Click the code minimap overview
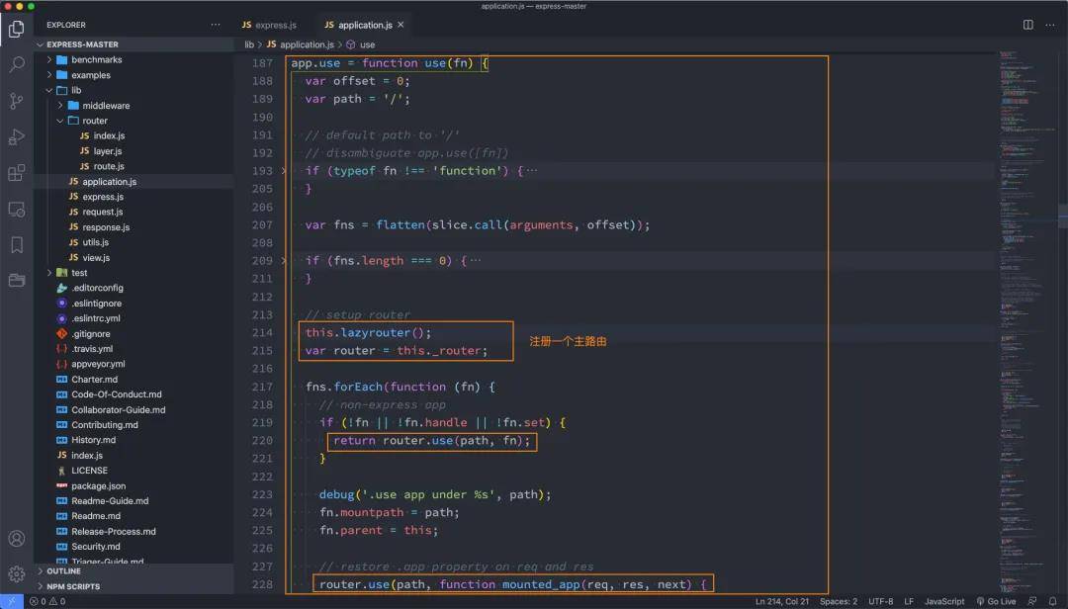The image size is (1068, 609). [x=1027, y=320]
